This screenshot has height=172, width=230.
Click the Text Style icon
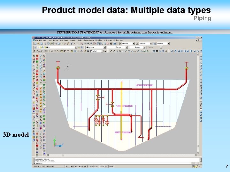tap(120, 44)
